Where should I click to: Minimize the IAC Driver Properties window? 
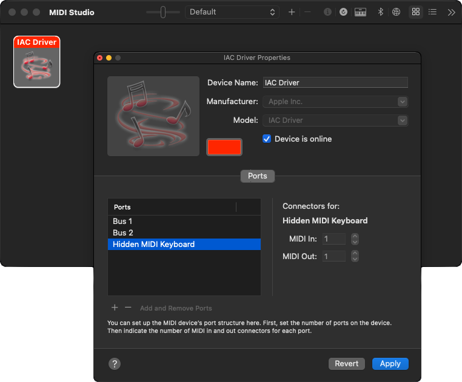tap(109, 58)
